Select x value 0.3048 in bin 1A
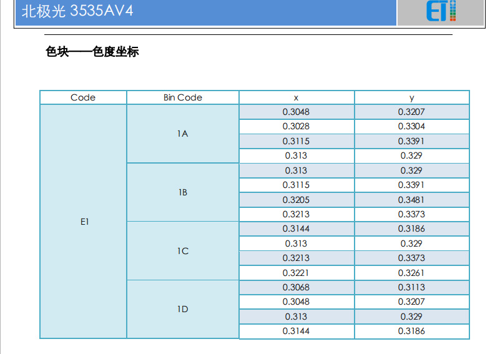This screenshot has width=495, height=354. (296, 112)
